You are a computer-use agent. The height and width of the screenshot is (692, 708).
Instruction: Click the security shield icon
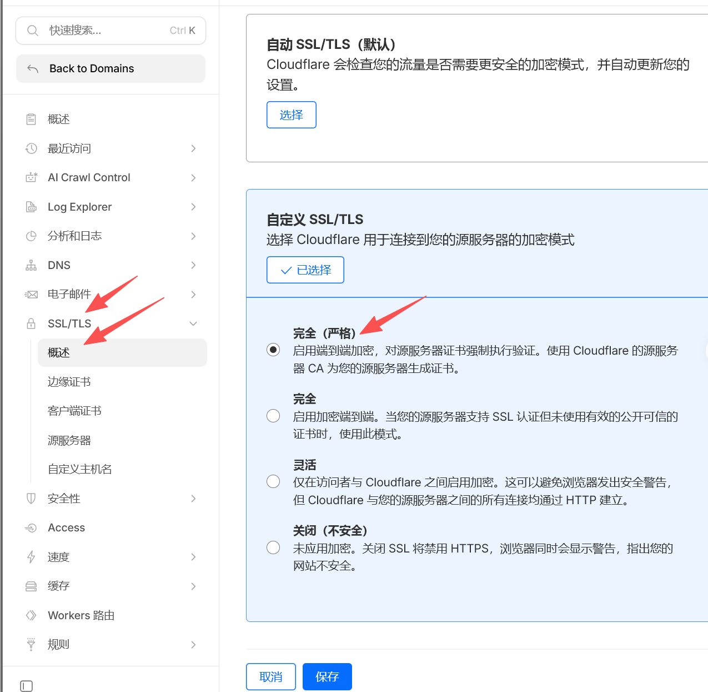coord(31,499)
